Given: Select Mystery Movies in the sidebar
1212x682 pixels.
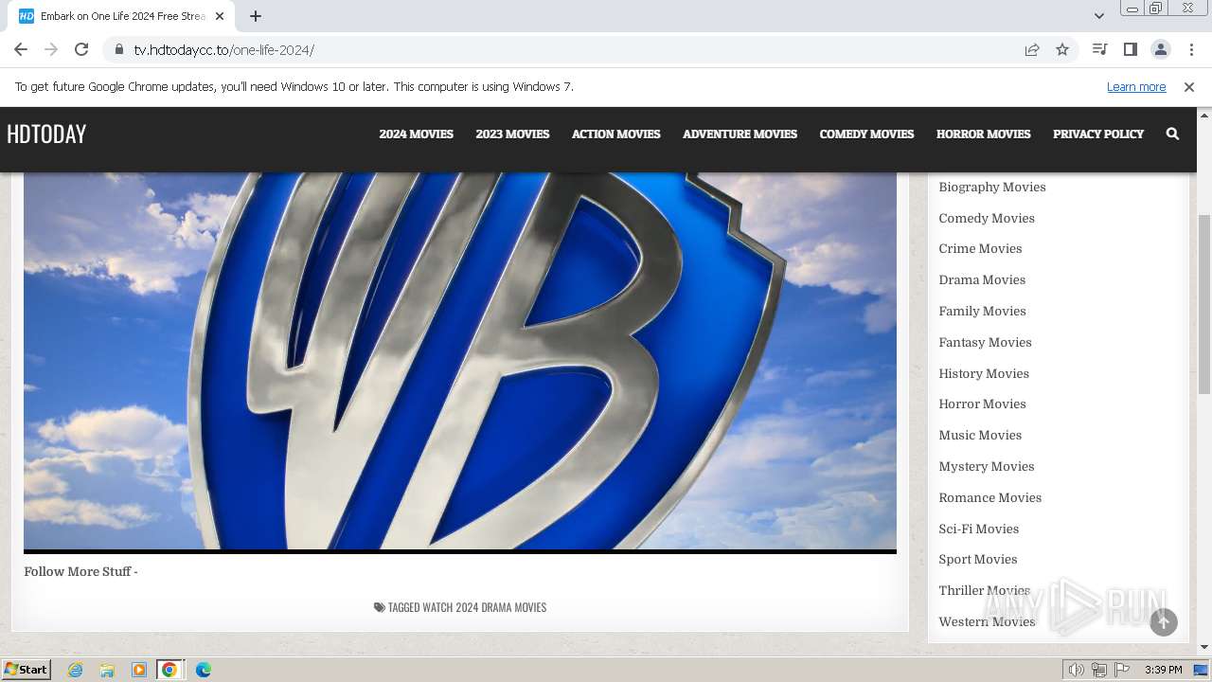Looking at the screenshot, I should [987, 466].
